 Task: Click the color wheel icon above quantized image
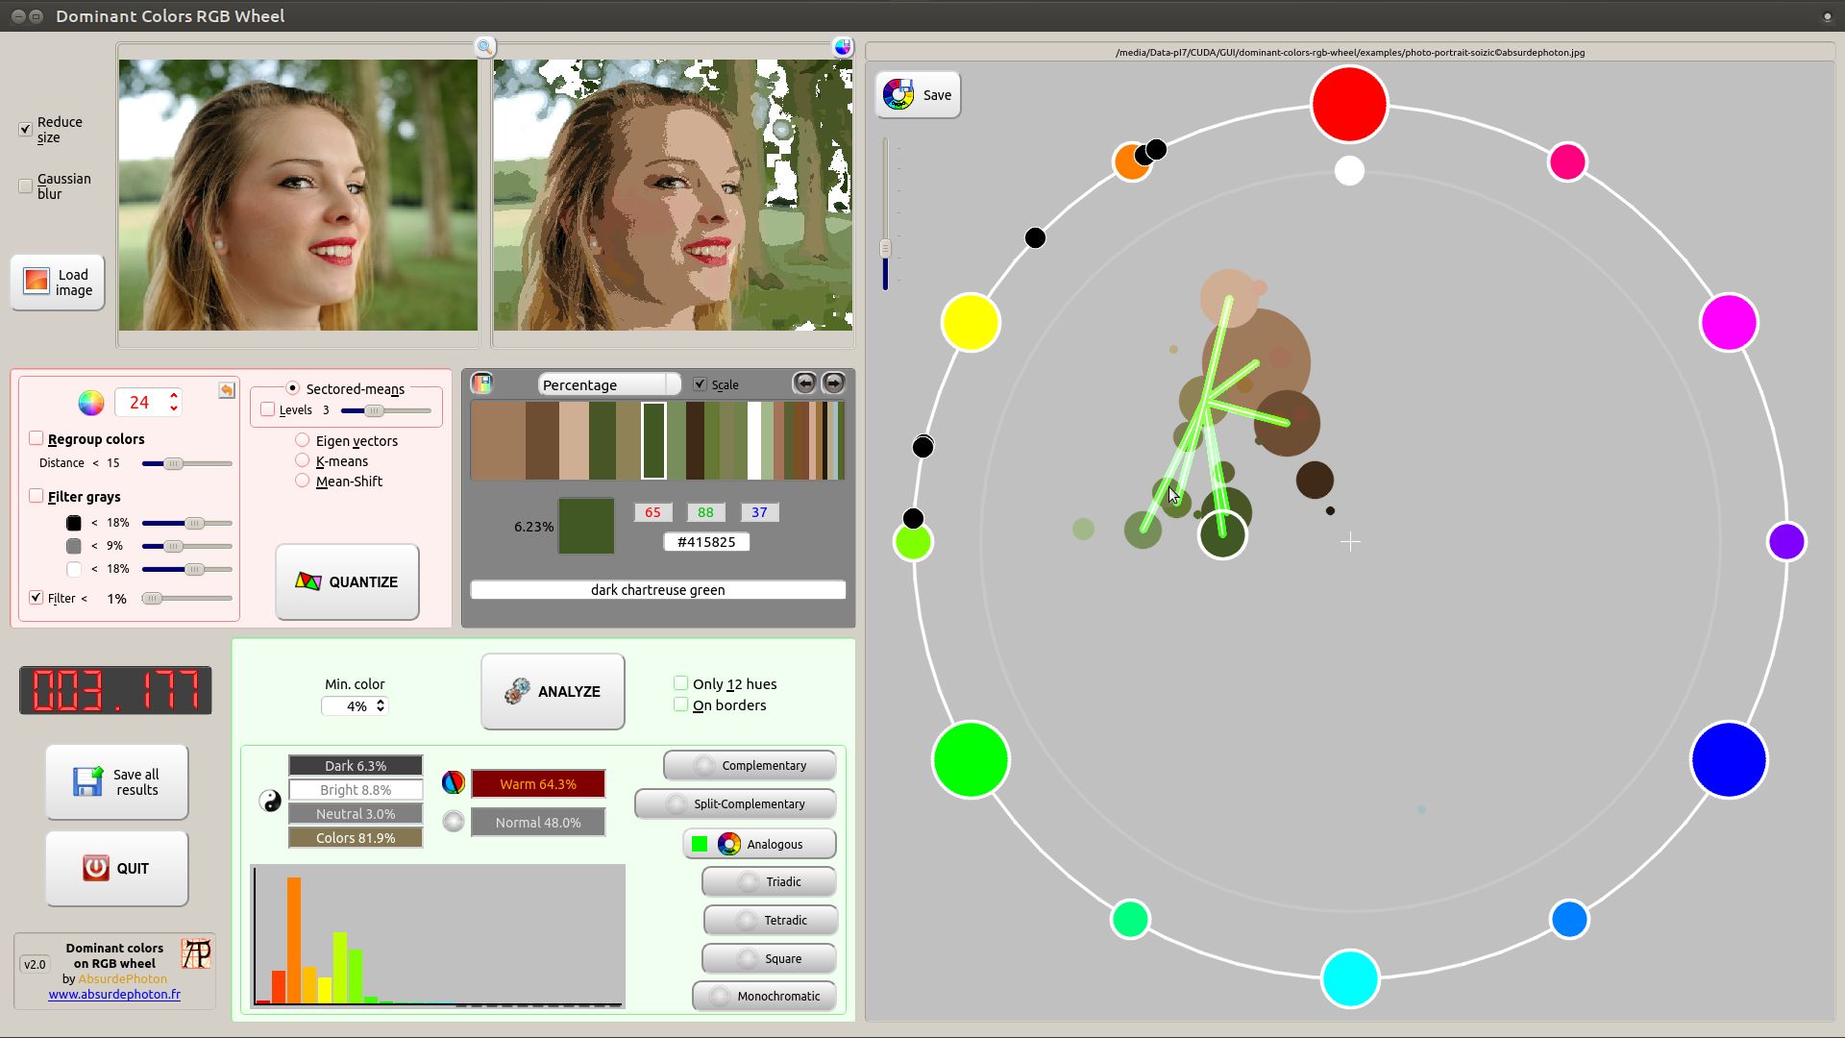tap(842, 46)
